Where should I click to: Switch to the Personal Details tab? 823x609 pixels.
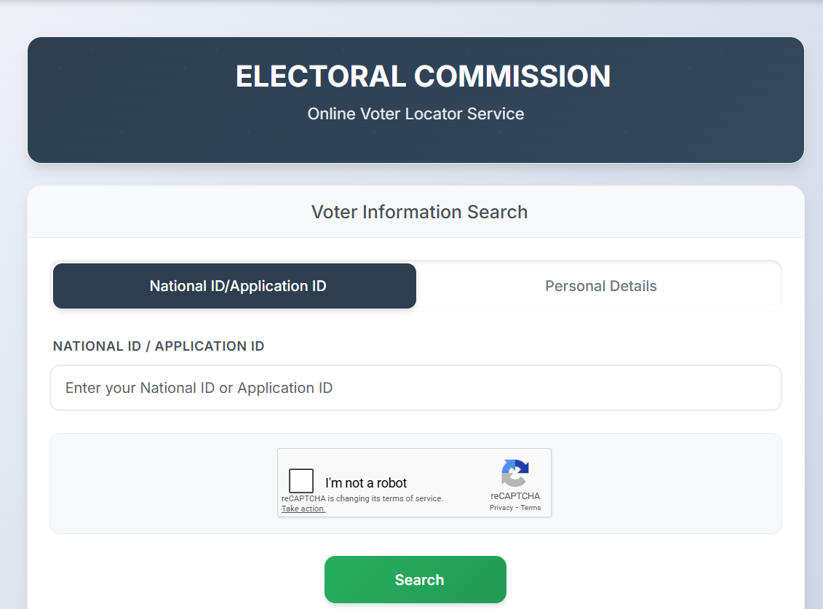(x=600, y=286)
